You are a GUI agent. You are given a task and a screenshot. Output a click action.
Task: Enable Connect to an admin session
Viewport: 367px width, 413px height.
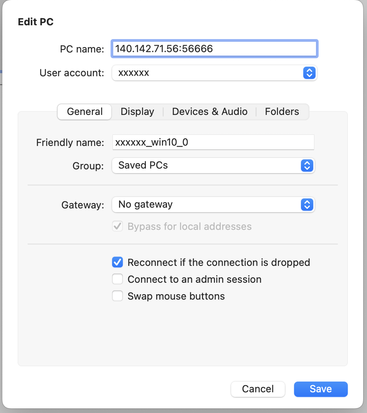point(117,279)
